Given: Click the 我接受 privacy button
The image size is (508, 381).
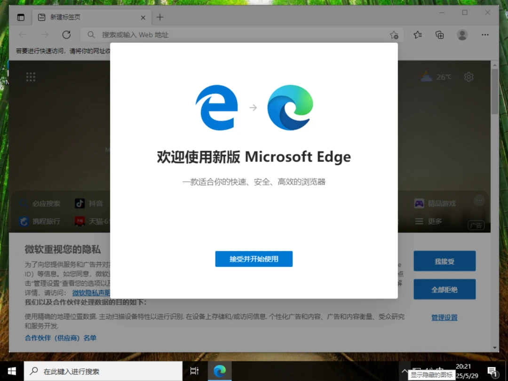Looking at the screenshot, I should (x=444, y=261).
